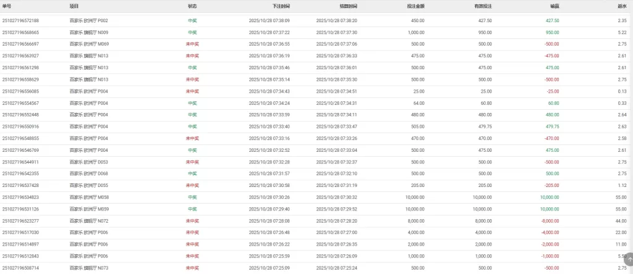This screenshot has height=274, width=633.
Task: Click the -8,000.00 loss amount
Action: point(550,220)
